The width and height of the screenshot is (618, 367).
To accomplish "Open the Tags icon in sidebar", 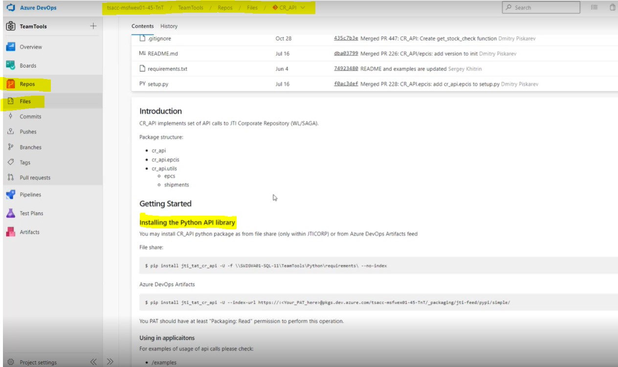I will point(11,163).
